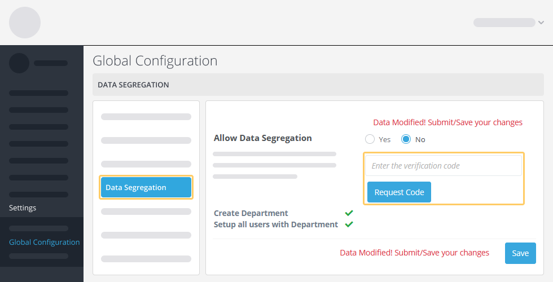Select Yes for Allow Data Segregation
This screenshot has width=553, height=282.
pyautogui.click(x=370, y=139)
